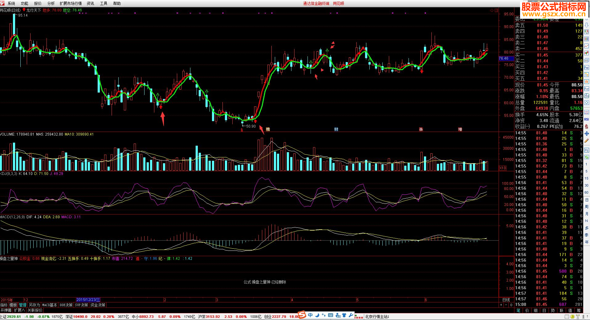Switch to 60-minute period in sidebar
Screen dimensions: 590x320
[586, 192]
